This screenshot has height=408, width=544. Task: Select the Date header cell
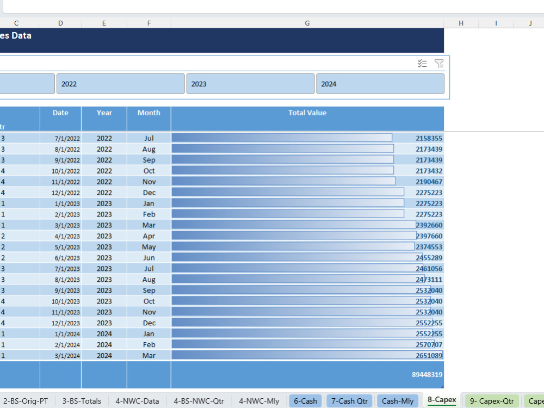click(60, 113)
